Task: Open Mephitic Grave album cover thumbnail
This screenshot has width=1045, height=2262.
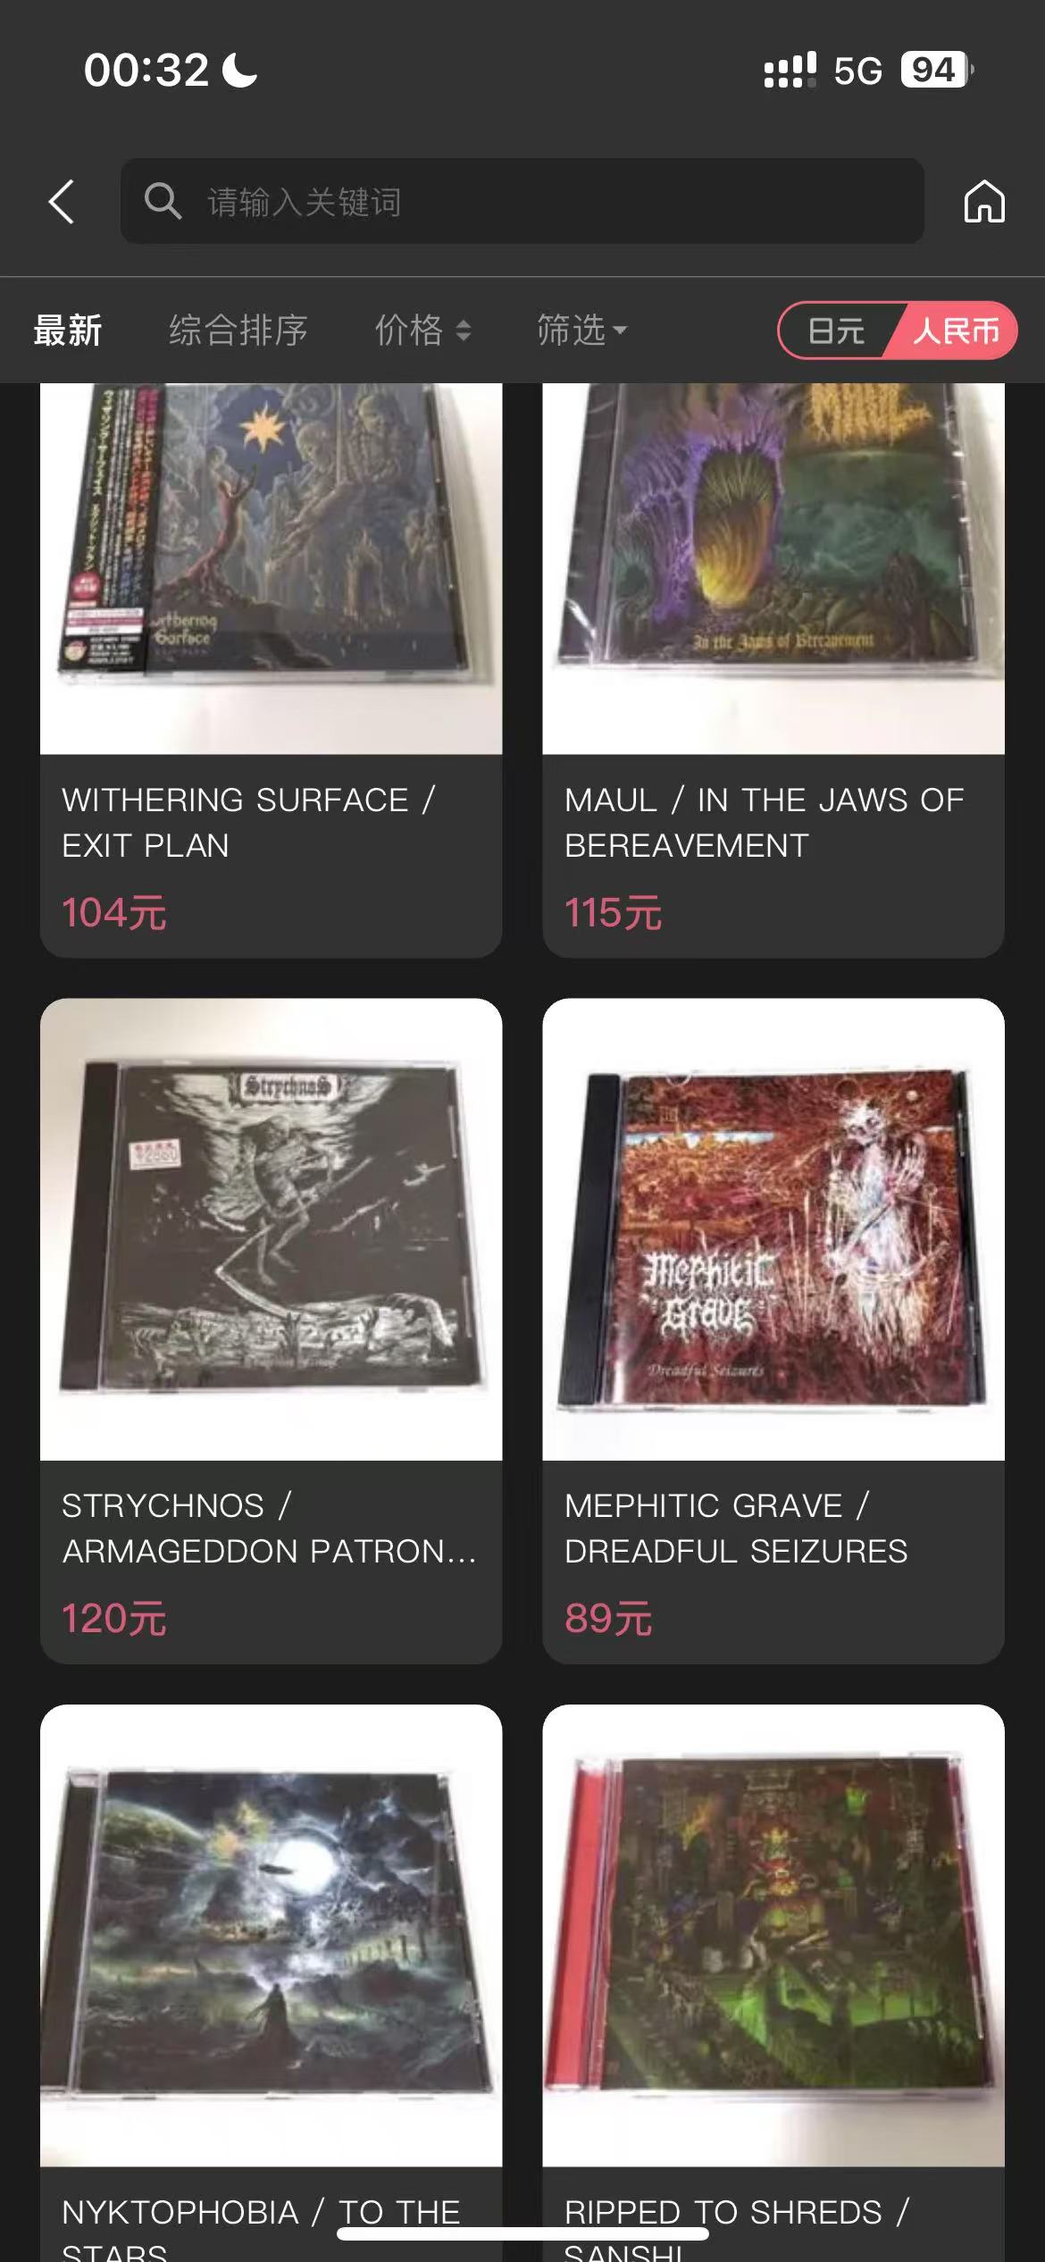Action: tap(773, 1229)
